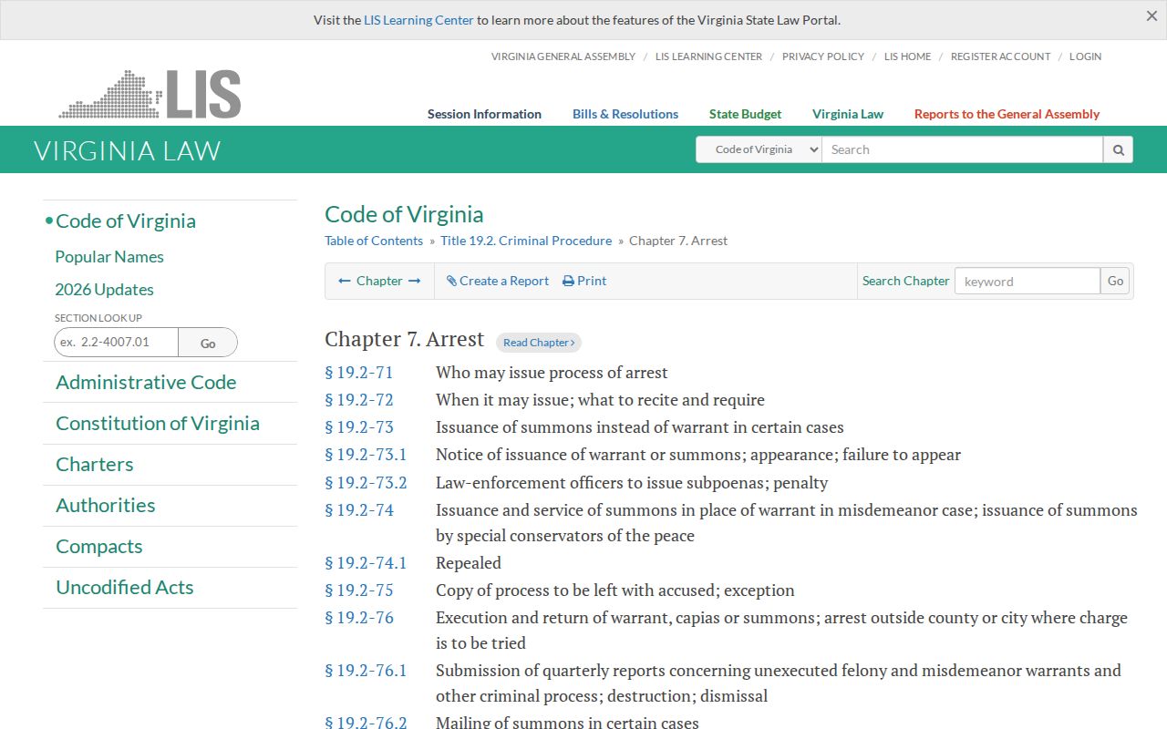1167x729 pixels.
Task: Open the Code of Virginia search dropdown
Action: click(x=759, y=149)
